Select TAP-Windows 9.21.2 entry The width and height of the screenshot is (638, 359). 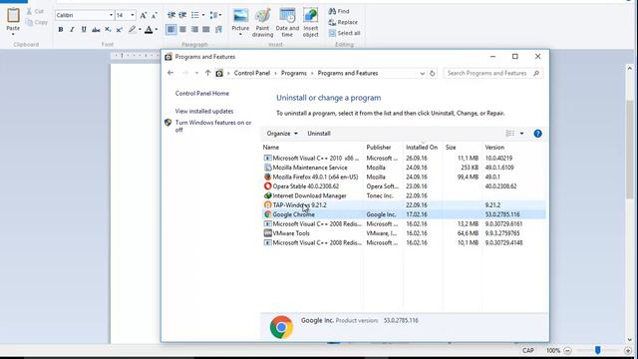point(403,205)
